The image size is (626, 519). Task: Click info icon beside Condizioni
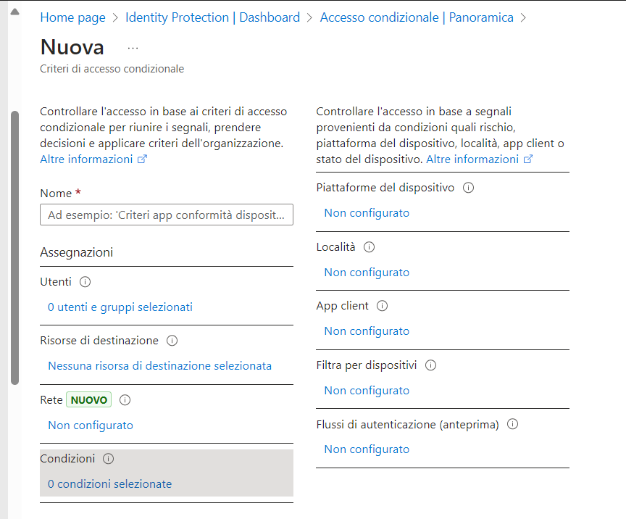[x=109, y=459]
